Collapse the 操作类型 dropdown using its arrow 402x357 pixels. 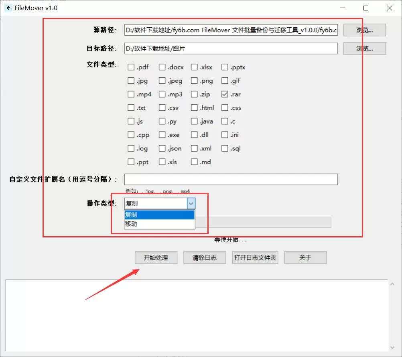point(191,203)
